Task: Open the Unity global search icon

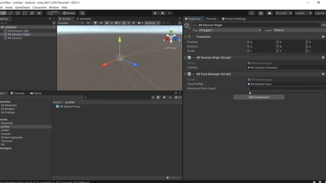Action: [x=251, y=13]
